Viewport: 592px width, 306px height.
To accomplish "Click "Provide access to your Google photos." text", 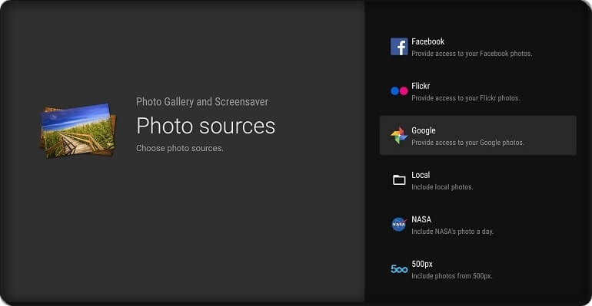I will (x=467, y=143).
